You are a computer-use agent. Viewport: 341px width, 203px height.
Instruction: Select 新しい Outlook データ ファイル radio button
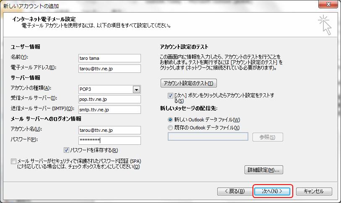tap(170, 120)
